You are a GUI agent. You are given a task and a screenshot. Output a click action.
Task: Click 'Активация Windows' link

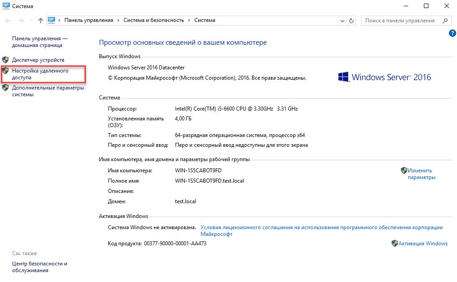click(423, 243)
